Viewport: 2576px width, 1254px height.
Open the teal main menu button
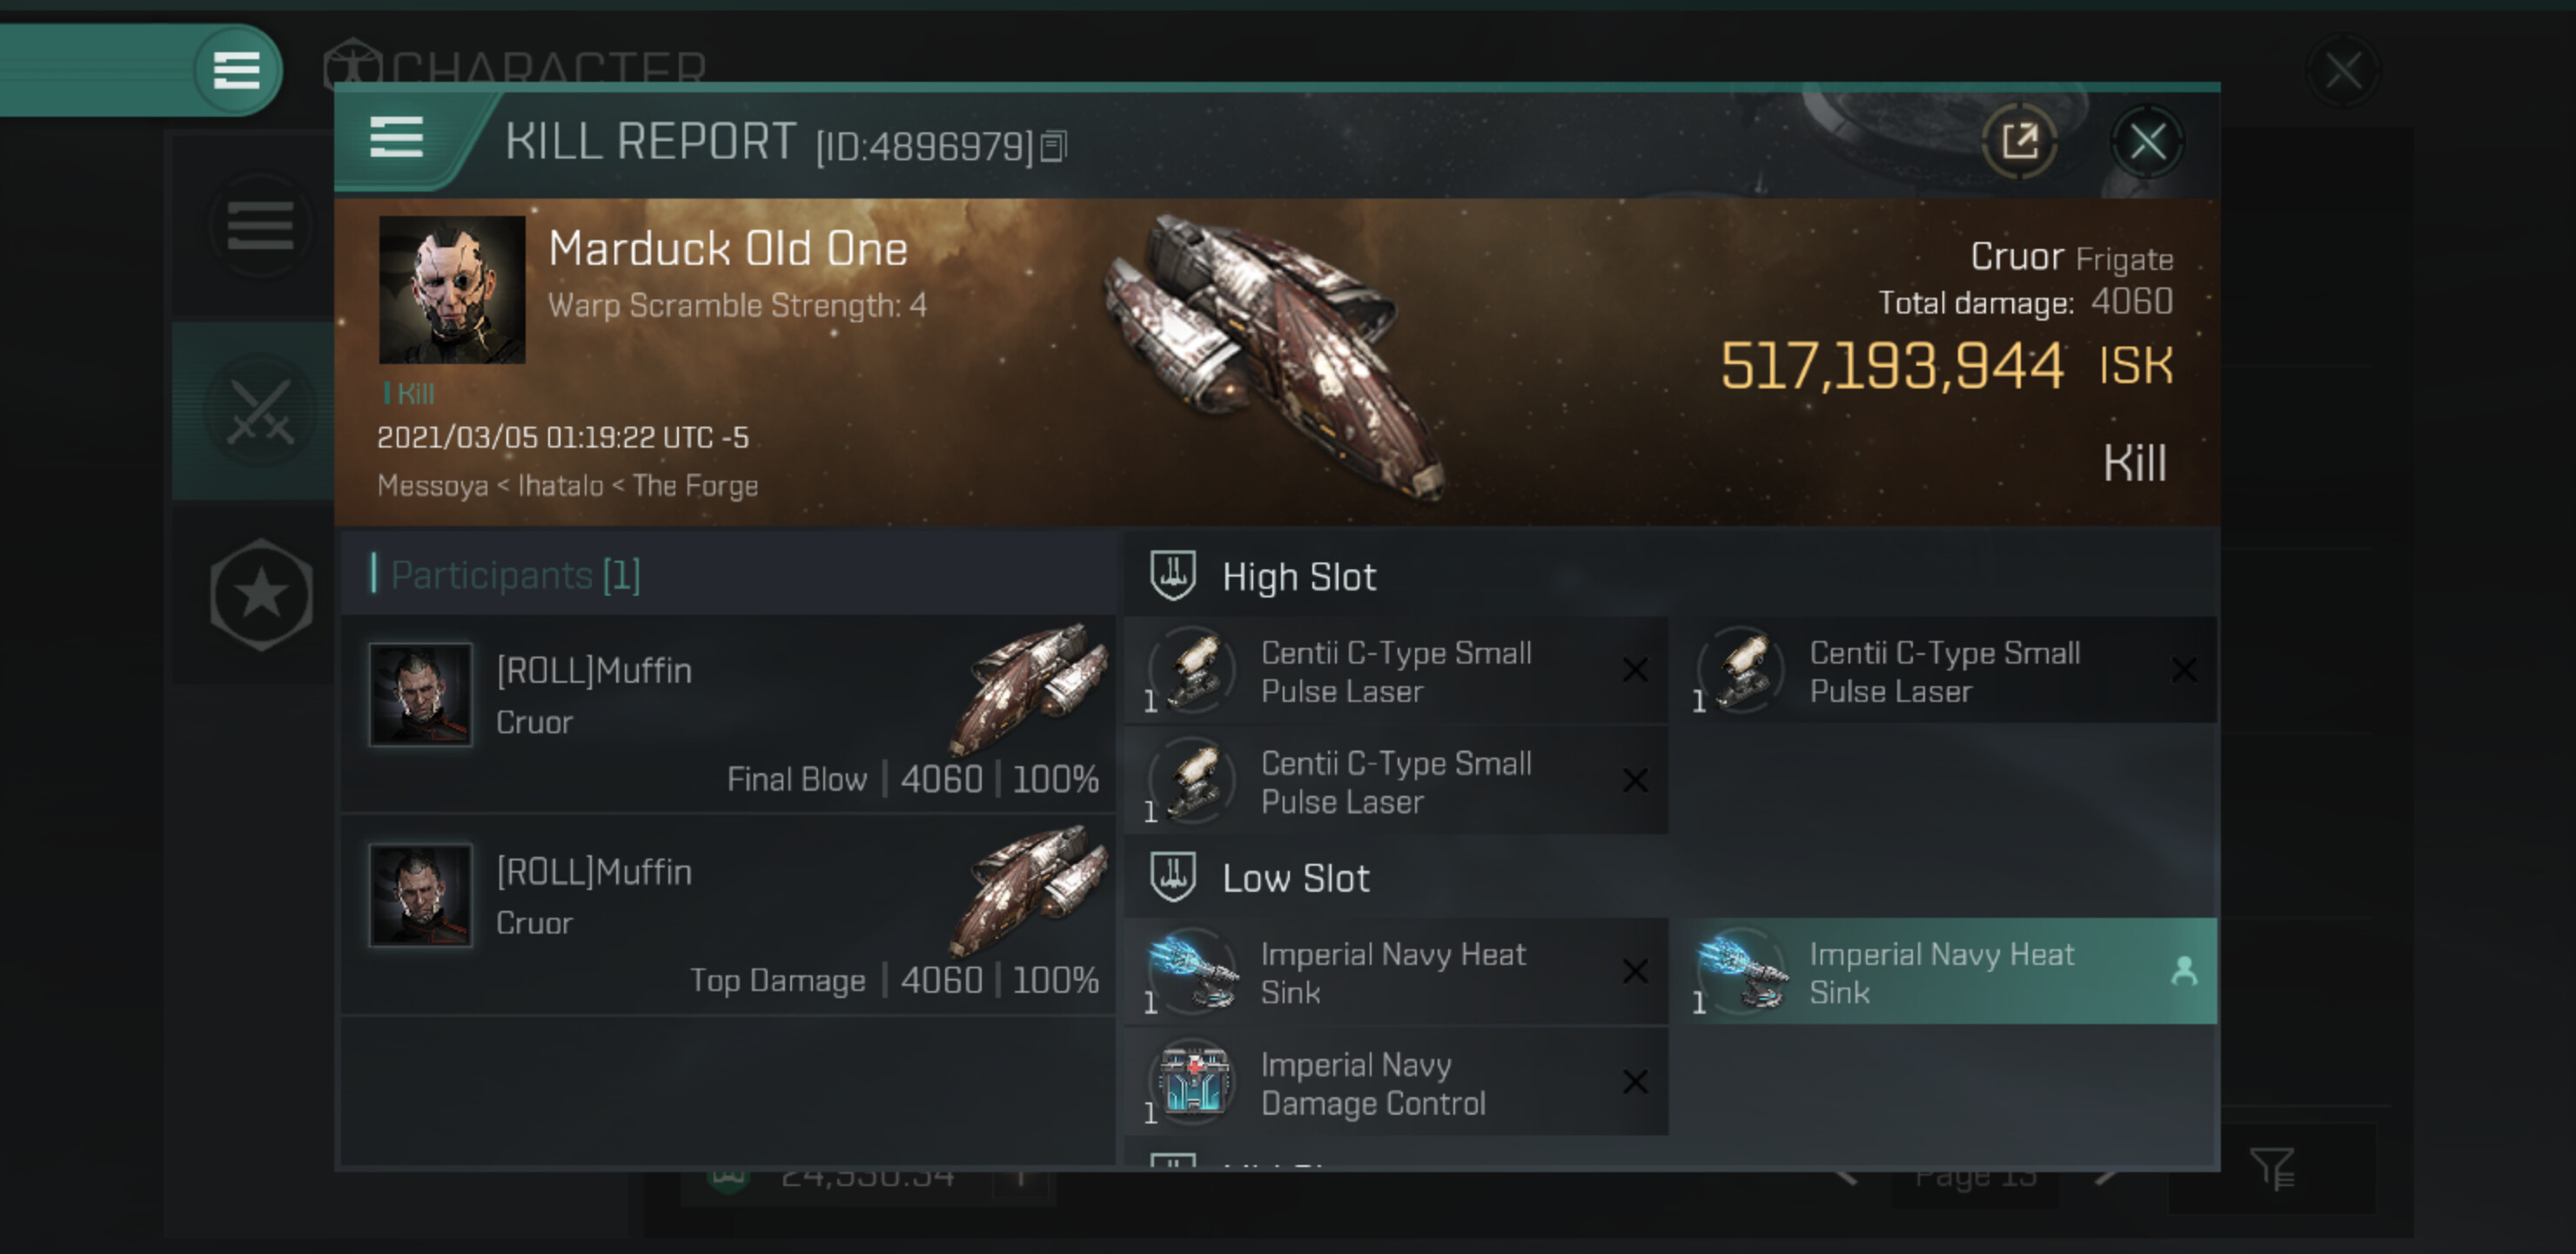(237, 70)
